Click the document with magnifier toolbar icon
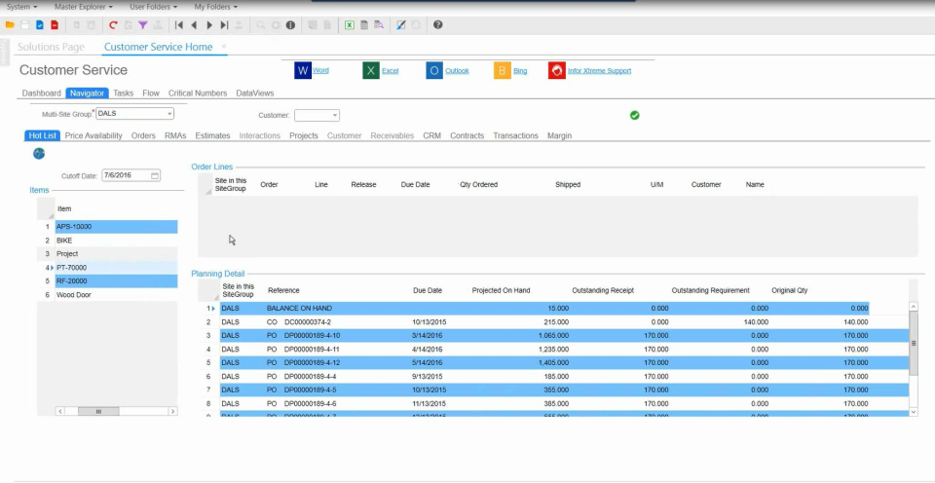 (379, 25)
